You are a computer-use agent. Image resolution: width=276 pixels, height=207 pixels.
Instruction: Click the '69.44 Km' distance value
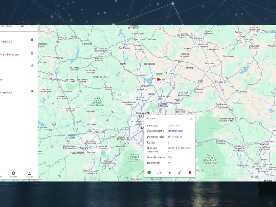click(173, 137)
